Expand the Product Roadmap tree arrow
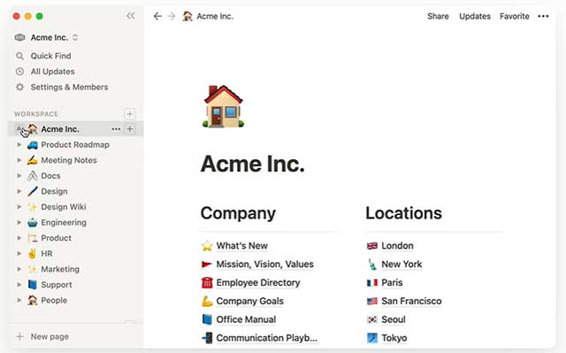This screenshot has height=353, width=566. click(x=19, y=145)
